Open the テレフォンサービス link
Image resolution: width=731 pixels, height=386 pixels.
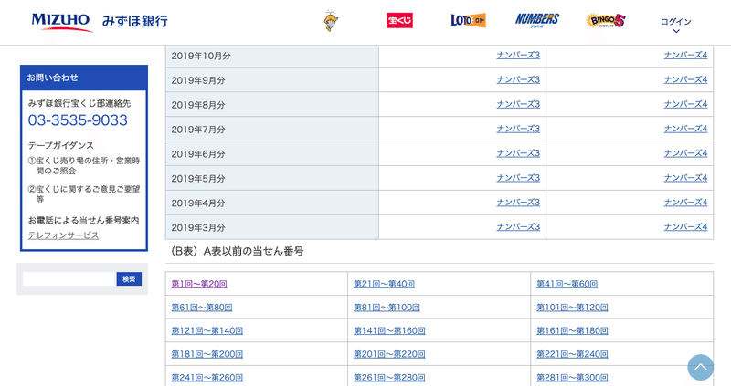(63, 235)
